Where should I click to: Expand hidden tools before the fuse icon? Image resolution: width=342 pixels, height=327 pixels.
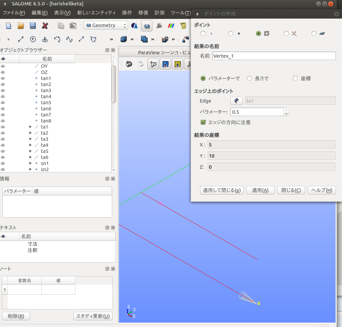tap(132, 39)
